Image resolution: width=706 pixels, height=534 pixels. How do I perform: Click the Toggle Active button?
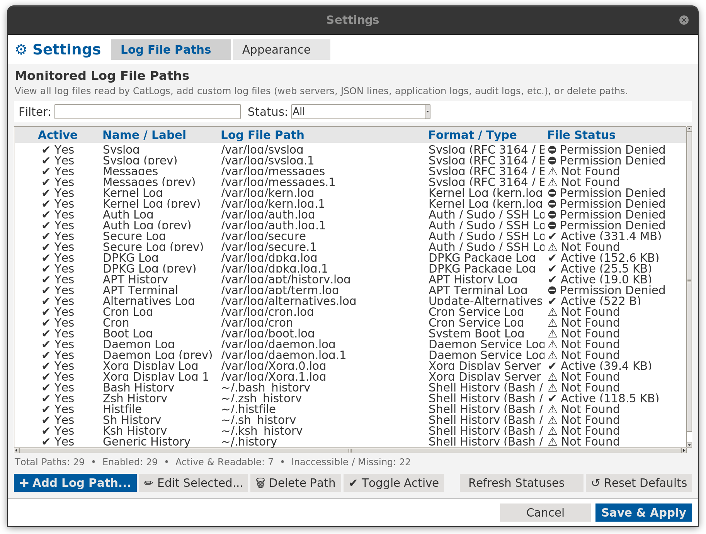(394, 483)
